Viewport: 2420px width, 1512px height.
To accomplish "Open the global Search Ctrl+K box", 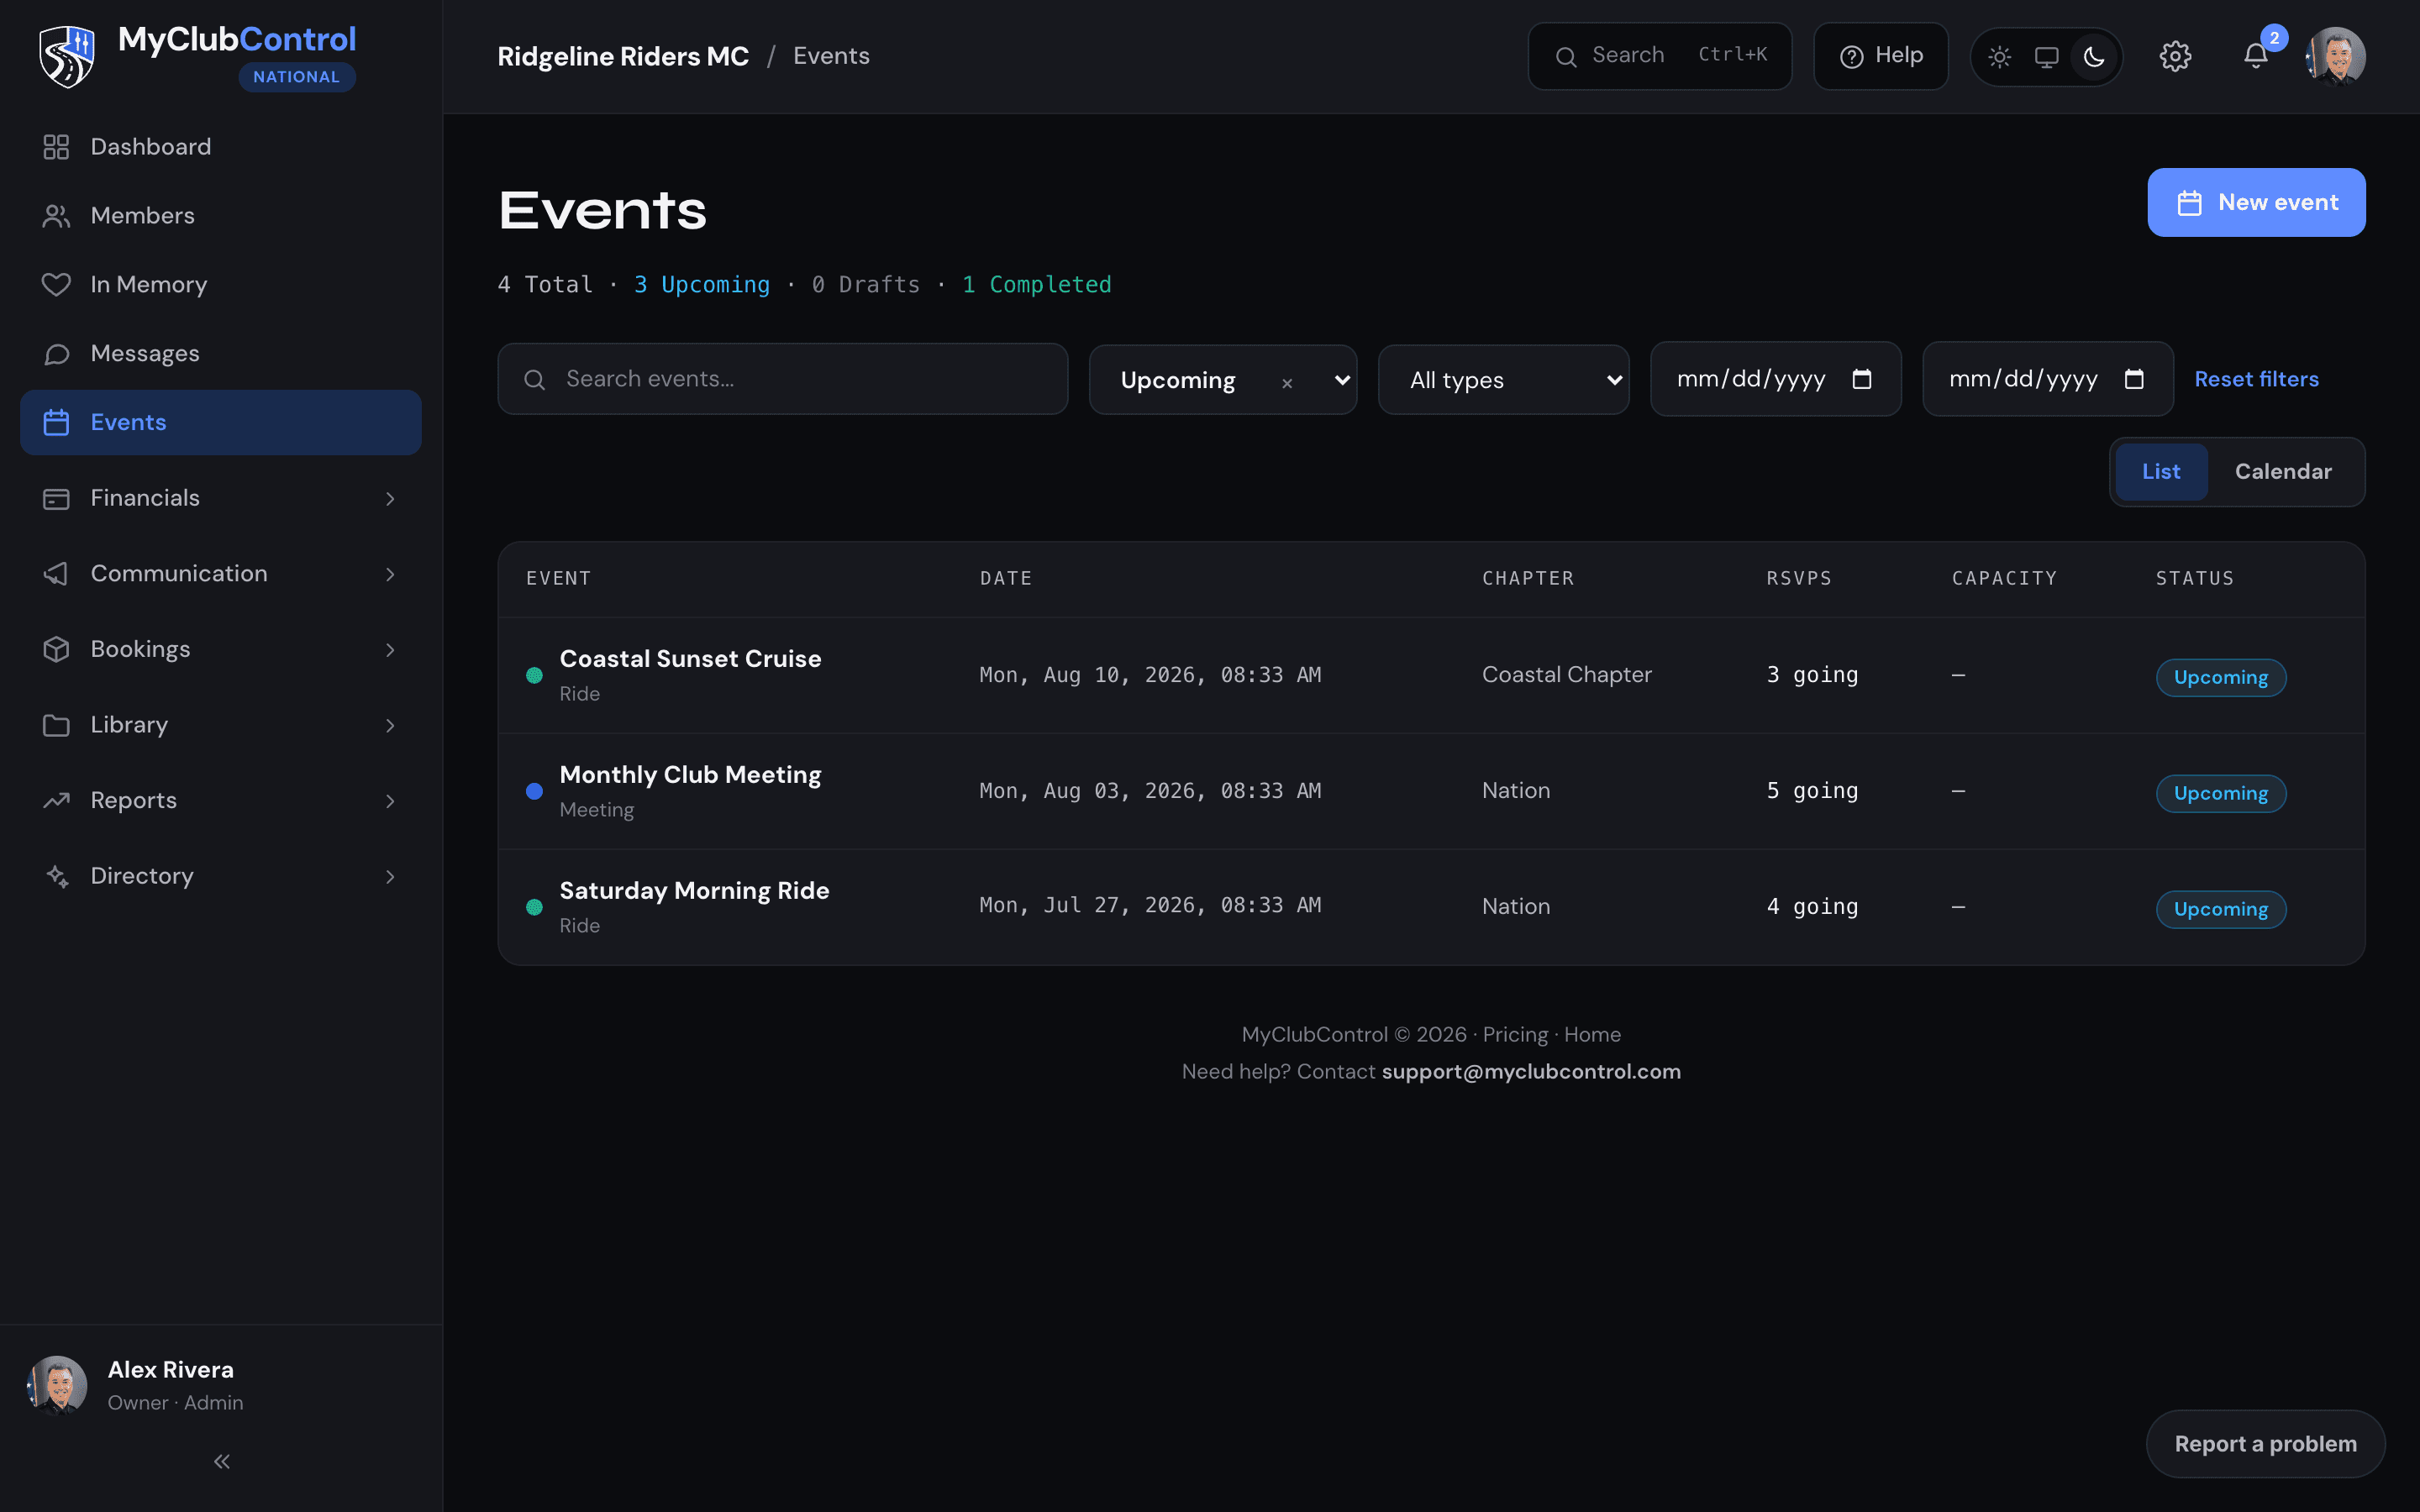I will (x=1659, y=56).
